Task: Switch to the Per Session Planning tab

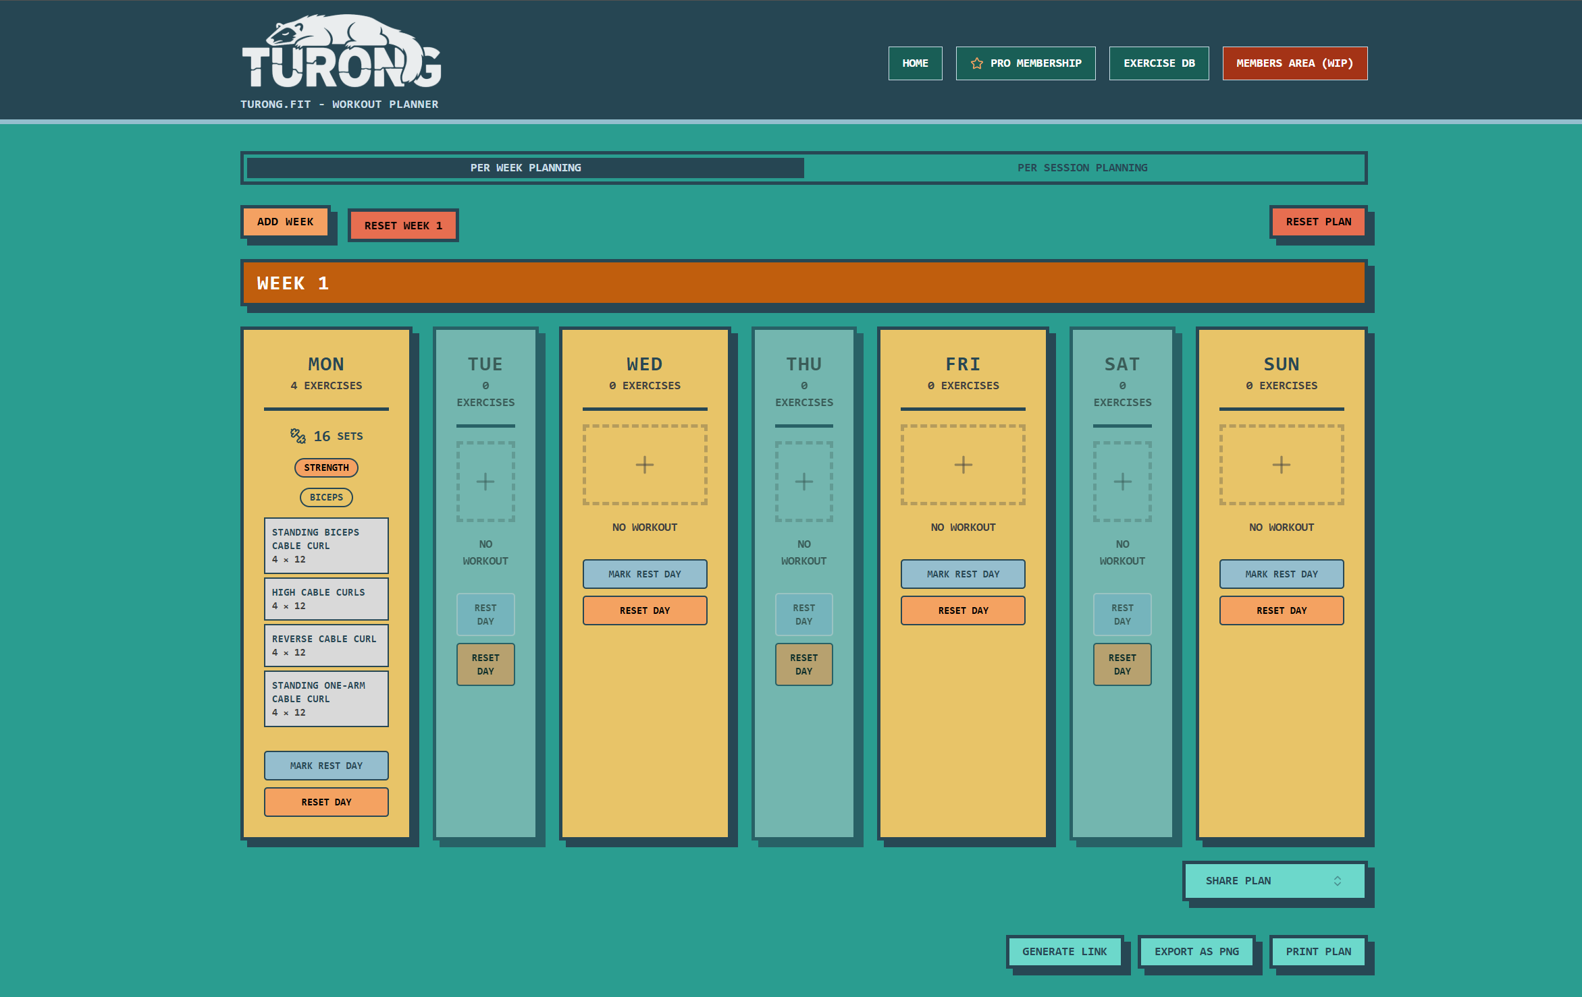Action: tap(1082, 168)
